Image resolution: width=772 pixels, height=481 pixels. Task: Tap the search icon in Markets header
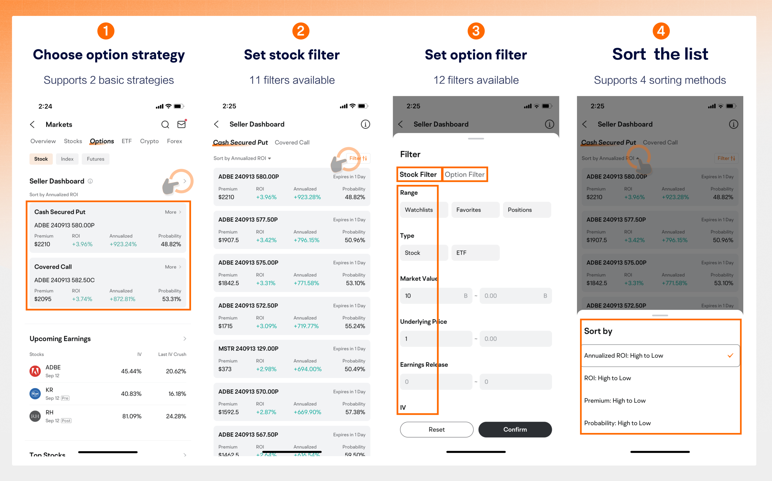[x=166, y=124]
